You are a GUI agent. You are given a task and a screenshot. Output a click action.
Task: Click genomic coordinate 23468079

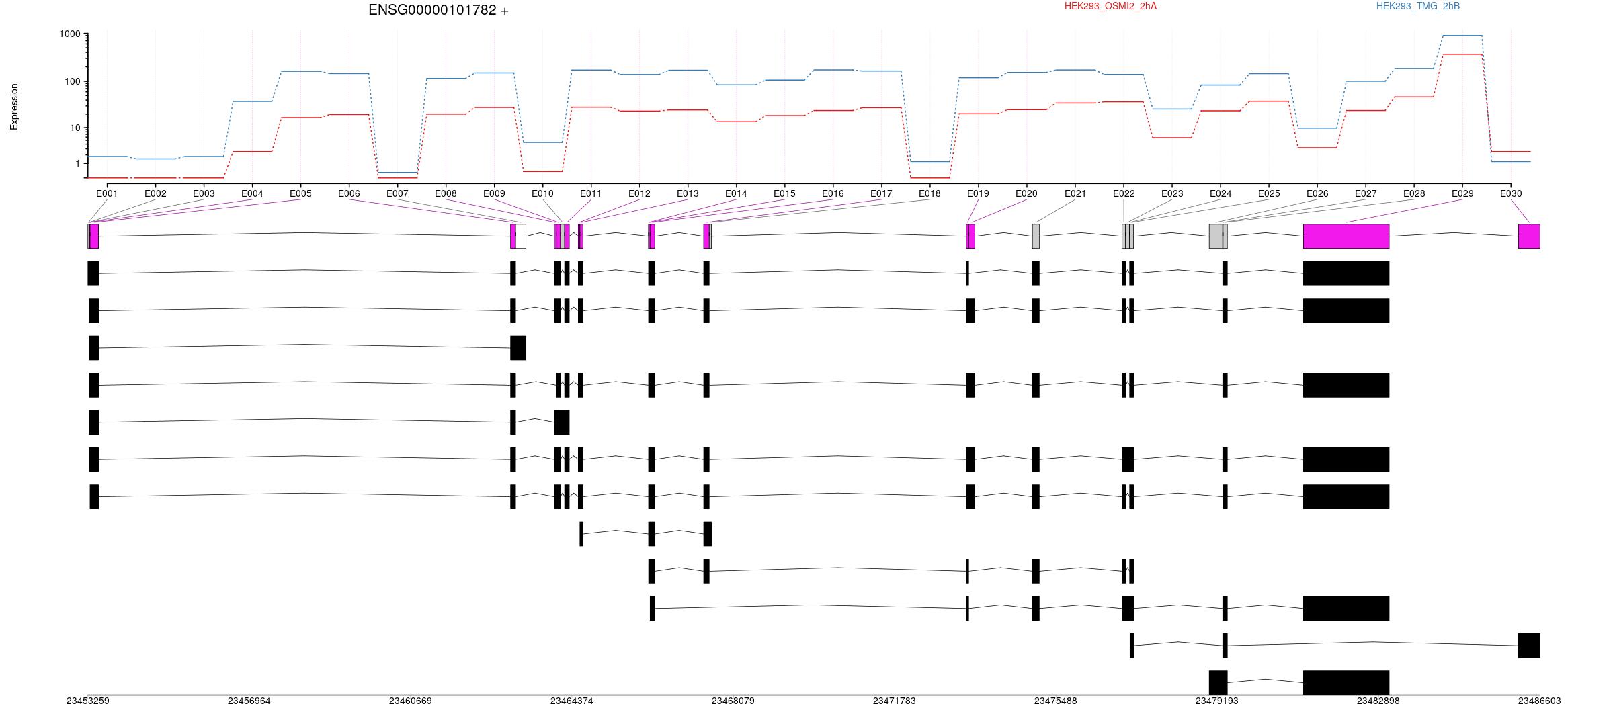click(x=733, y=701)
